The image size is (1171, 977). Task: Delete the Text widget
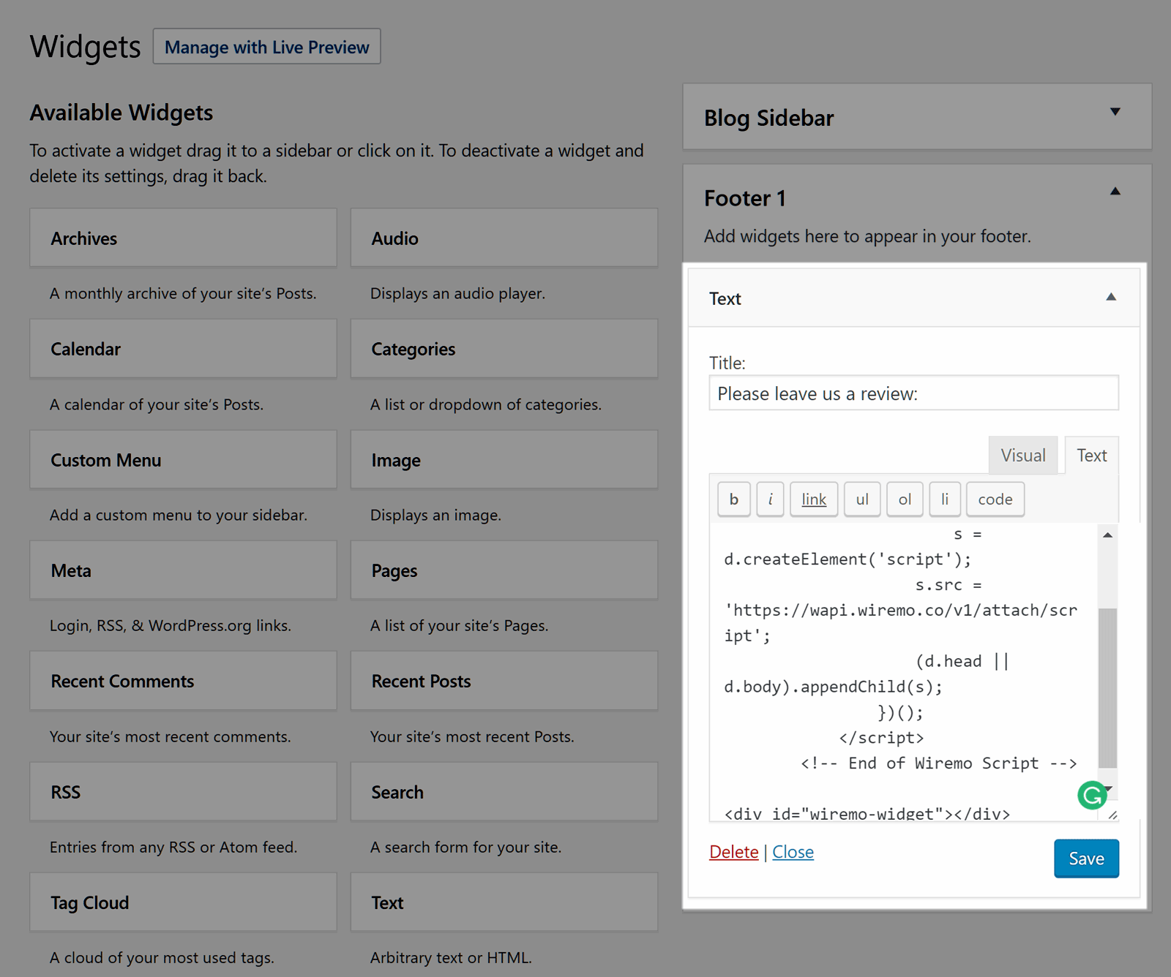(x=733, y=852)
